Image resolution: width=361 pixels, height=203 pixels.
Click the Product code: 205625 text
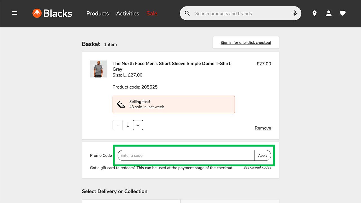pos(135,87)
